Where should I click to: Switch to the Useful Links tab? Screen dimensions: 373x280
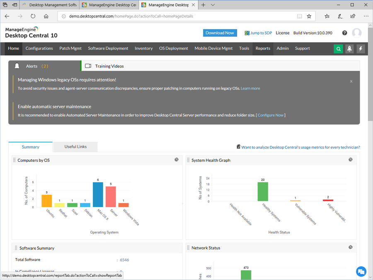coord(75,147)
